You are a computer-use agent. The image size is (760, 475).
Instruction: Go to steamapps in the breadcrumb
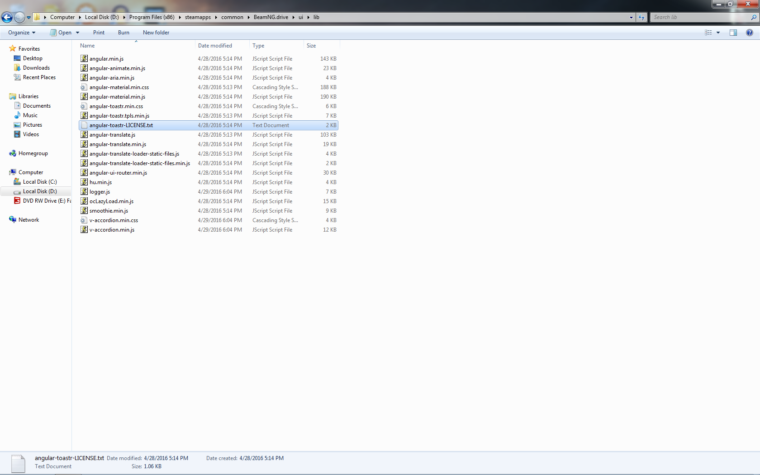tap(198, 17)
